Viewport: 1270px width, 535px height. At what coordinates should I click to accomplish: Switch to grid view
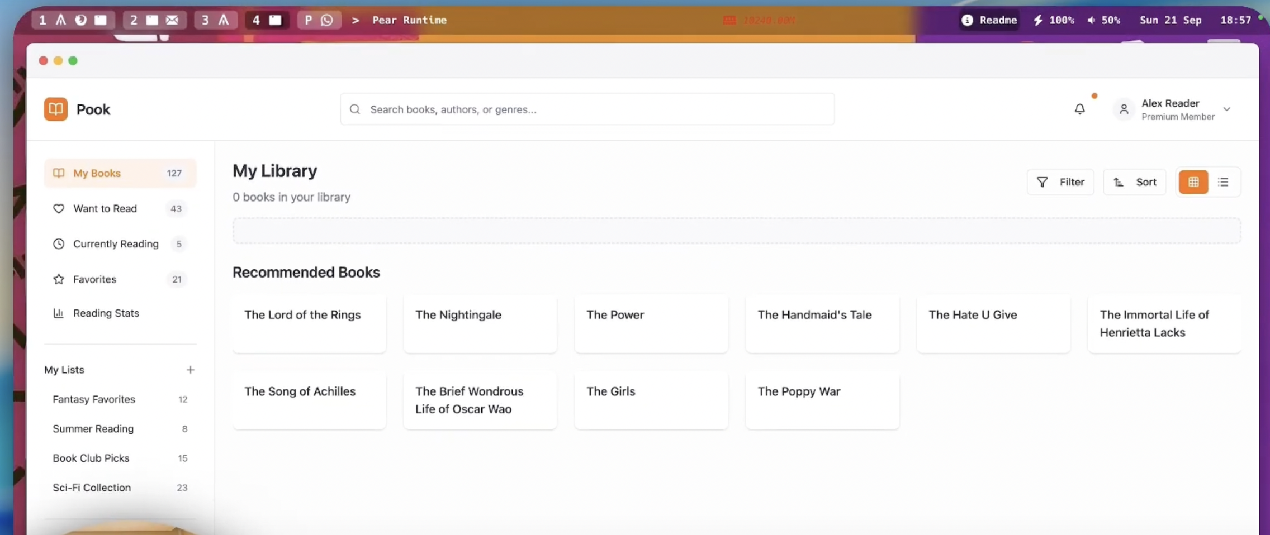pyautogui.click(x=1193, y=182)
